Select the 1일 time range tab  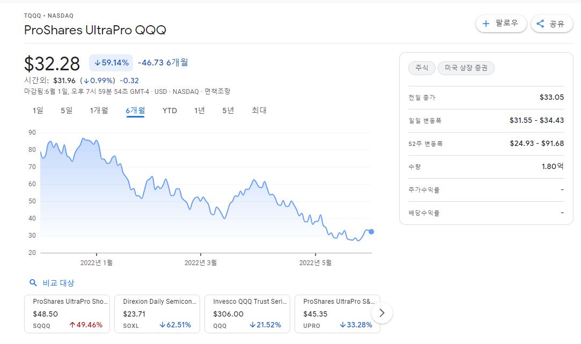38,111
